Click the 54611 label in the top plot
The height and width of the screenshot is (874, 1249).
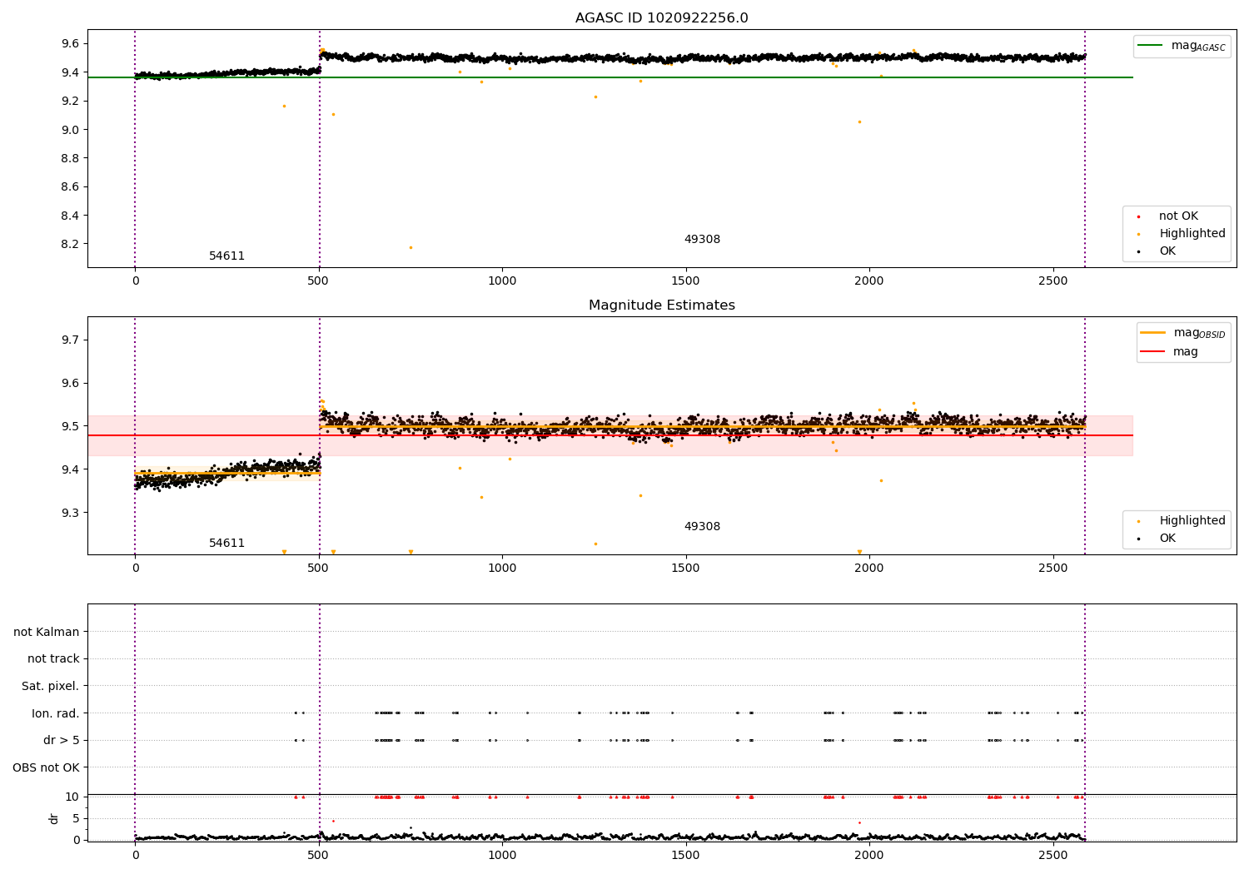[226, 256]
